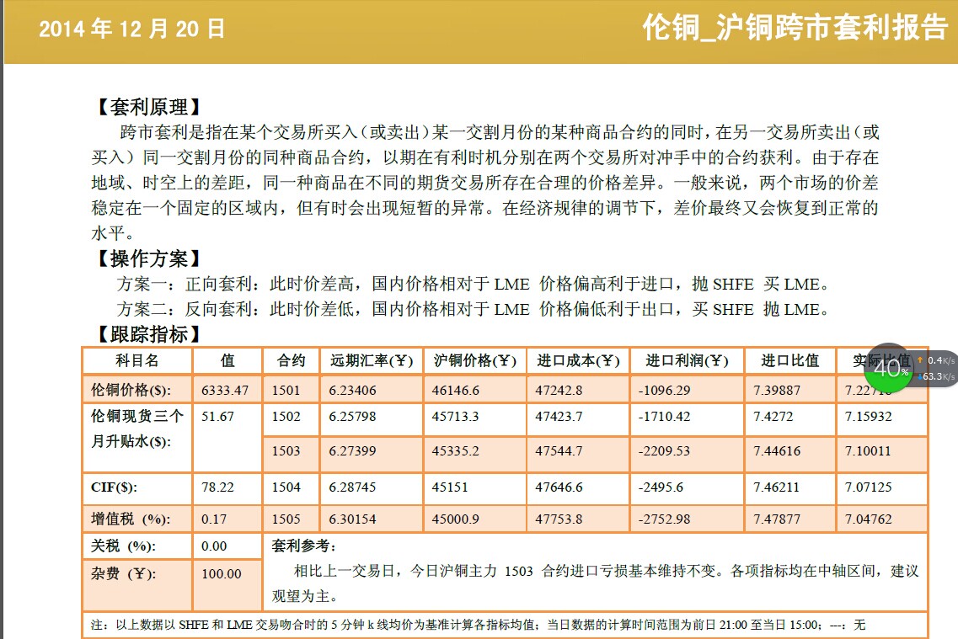Screen dimensions: 958x639
Task: Click contract cell 1502
Action: (x=286, y=416)
